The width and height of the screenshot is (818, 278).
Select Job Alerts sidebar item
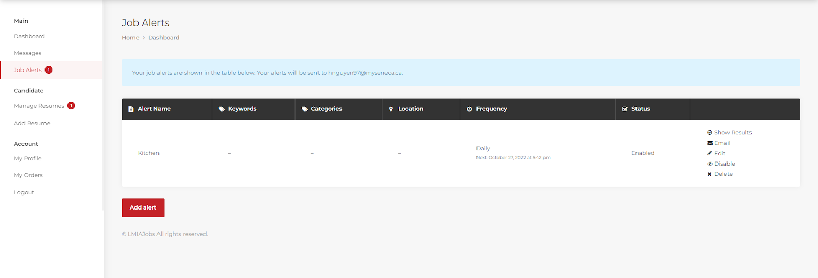coord(51,70)
